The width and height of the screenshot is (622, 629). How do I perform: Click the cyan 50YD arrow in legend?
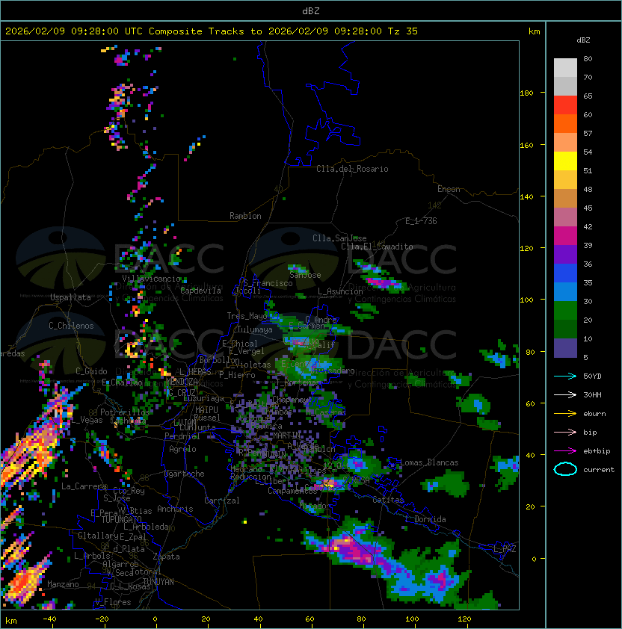pos(565,377)
